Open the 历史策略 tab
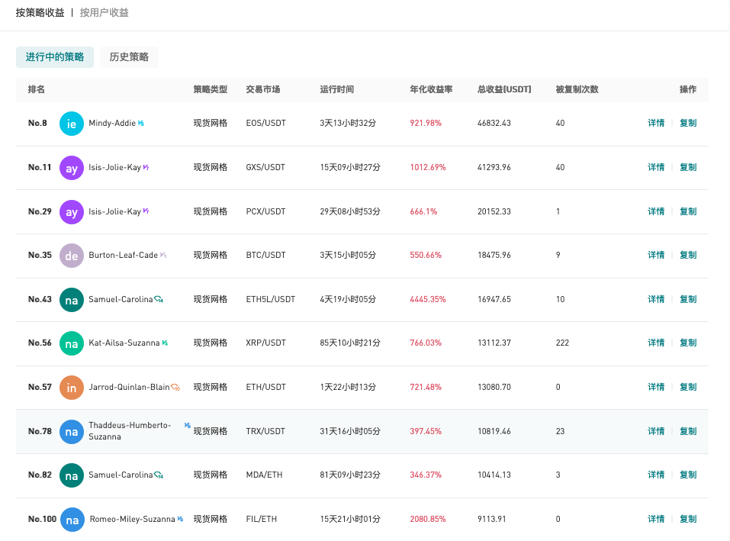Screen dimensions: 730x541 [x=129, y=56]
